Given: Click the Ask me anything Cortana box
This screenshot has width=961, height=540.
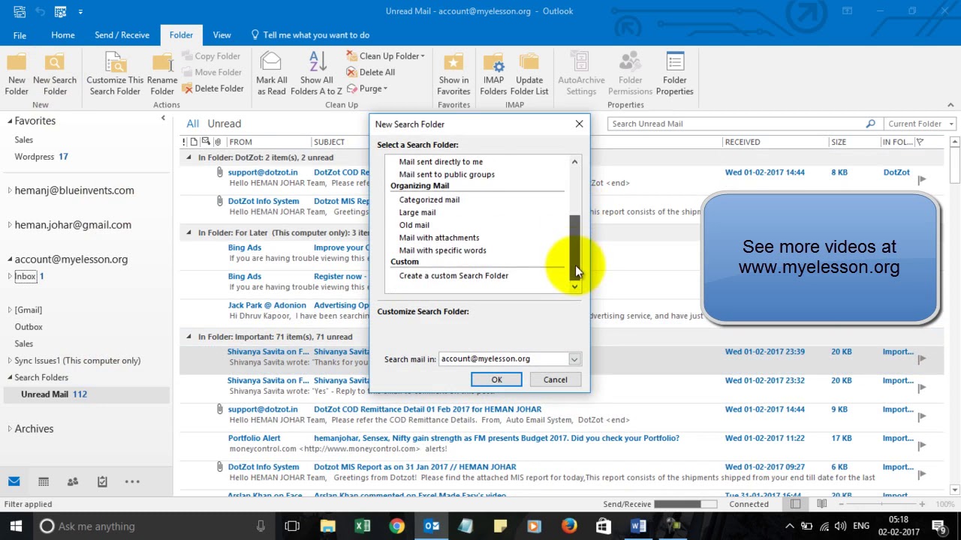Looking at the screenshot, I should click(x=154, y=526).
